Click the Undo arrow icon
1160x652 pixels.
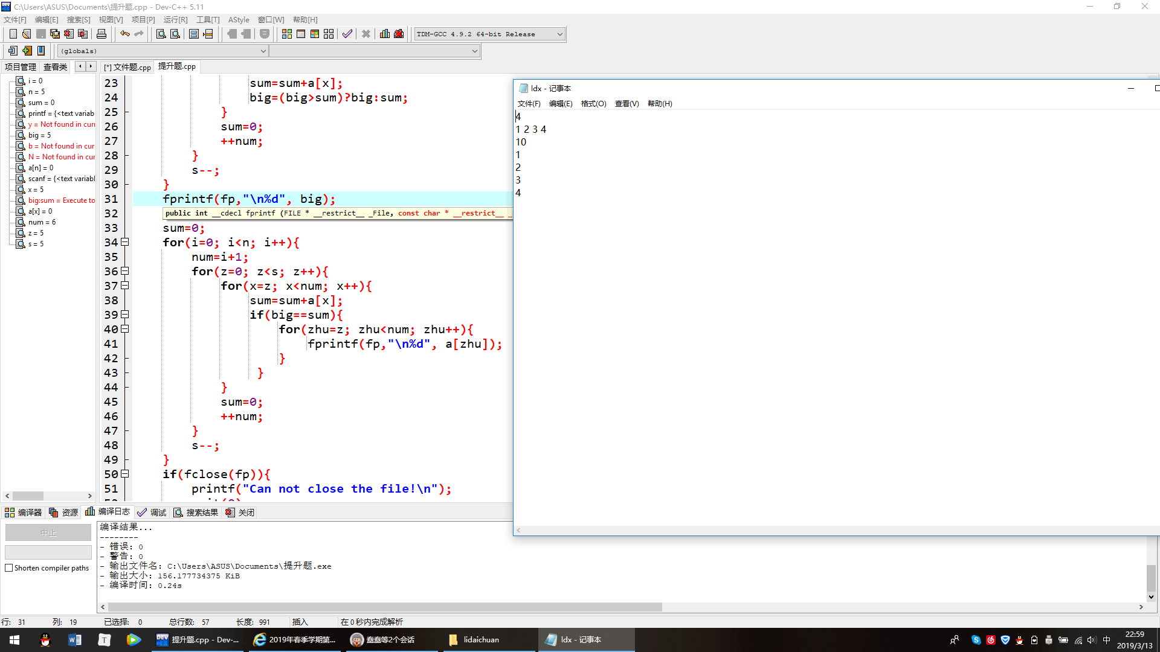tap(125, 34)
